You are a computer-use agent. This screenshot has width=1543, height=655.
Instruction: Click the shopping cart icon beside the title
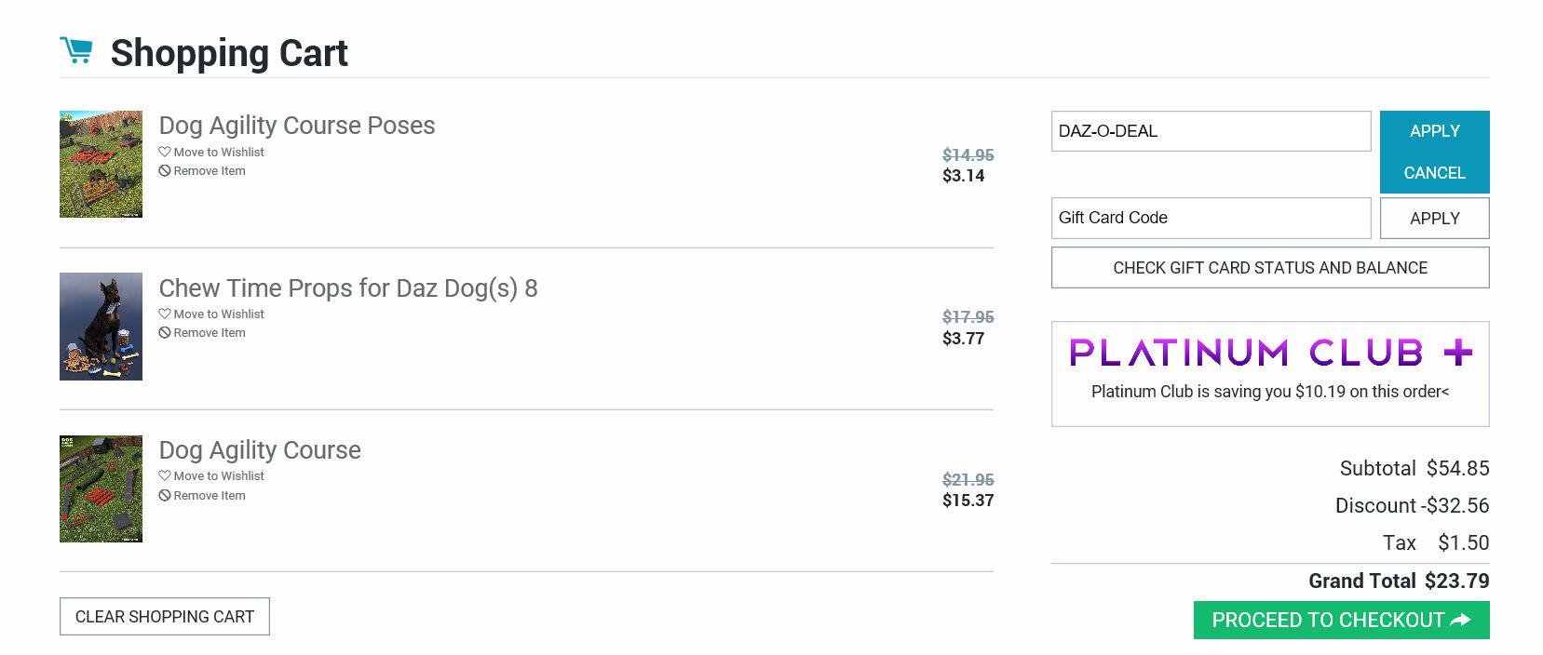tap(76, 50)
